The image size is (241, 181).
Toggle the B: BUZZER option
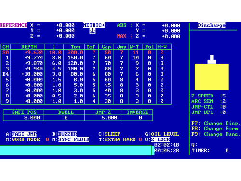point(65,134)
